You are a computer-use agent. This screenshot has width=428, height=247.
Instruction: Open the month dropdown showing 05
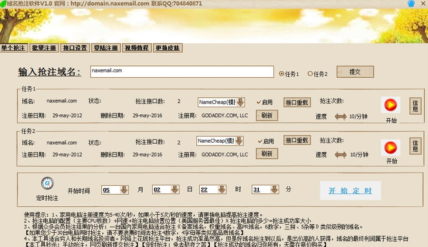[124, 190]
